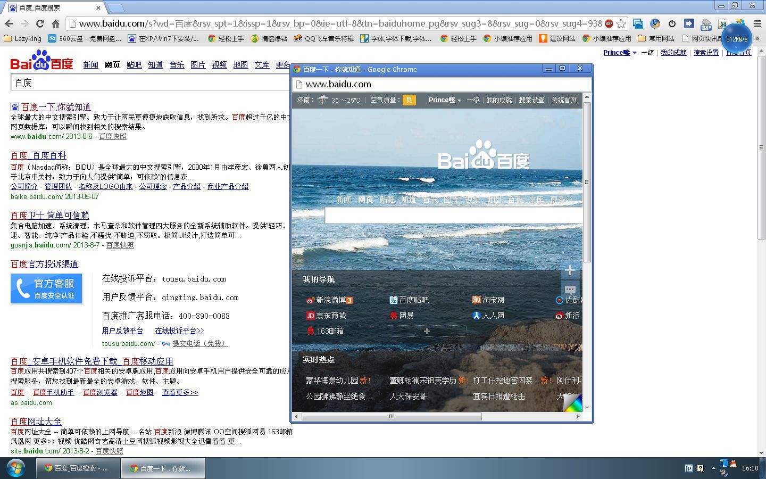Open the feedback speech bubble icon
The height and width of the screenshot is (479, 766).
click(x=570, y=290)
